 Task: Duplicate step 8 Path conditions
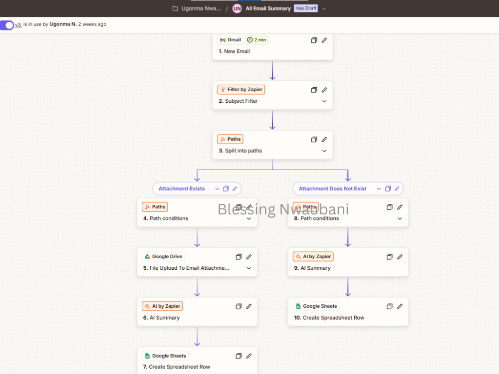tap(390, 207)
